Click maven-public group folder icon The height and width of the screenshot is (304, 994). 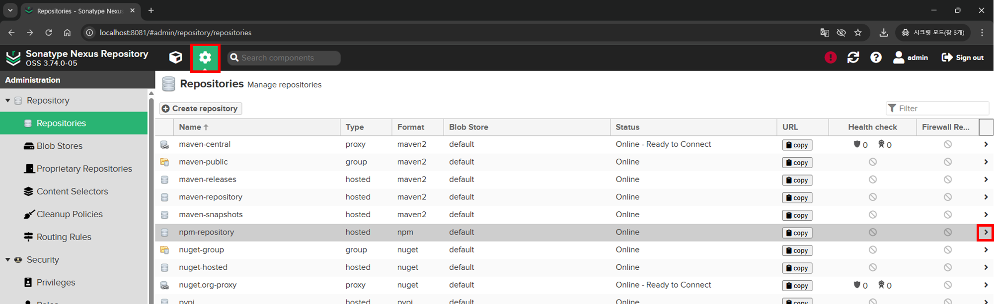(x=164, y=162)
